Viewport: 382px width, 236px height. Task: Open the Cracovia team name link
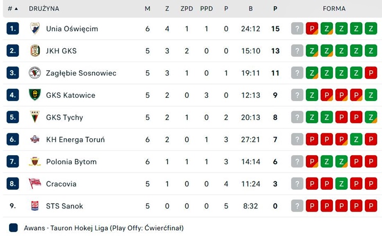click(61, 184)
